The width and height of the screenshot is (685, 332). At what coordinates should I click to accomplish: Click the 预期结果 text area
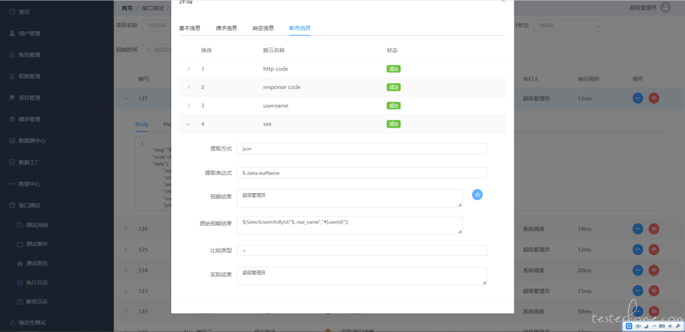(349, 198)
